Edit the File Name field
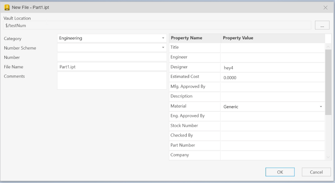Image resolution: width=335 pixels, height=183 pixels. pos(112,66)
